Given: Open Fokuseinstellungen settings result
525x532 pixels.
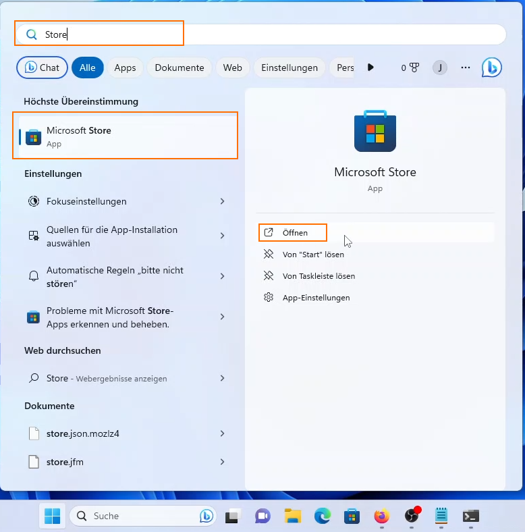Looking at the screenshot, I should (x=126, y=201).
